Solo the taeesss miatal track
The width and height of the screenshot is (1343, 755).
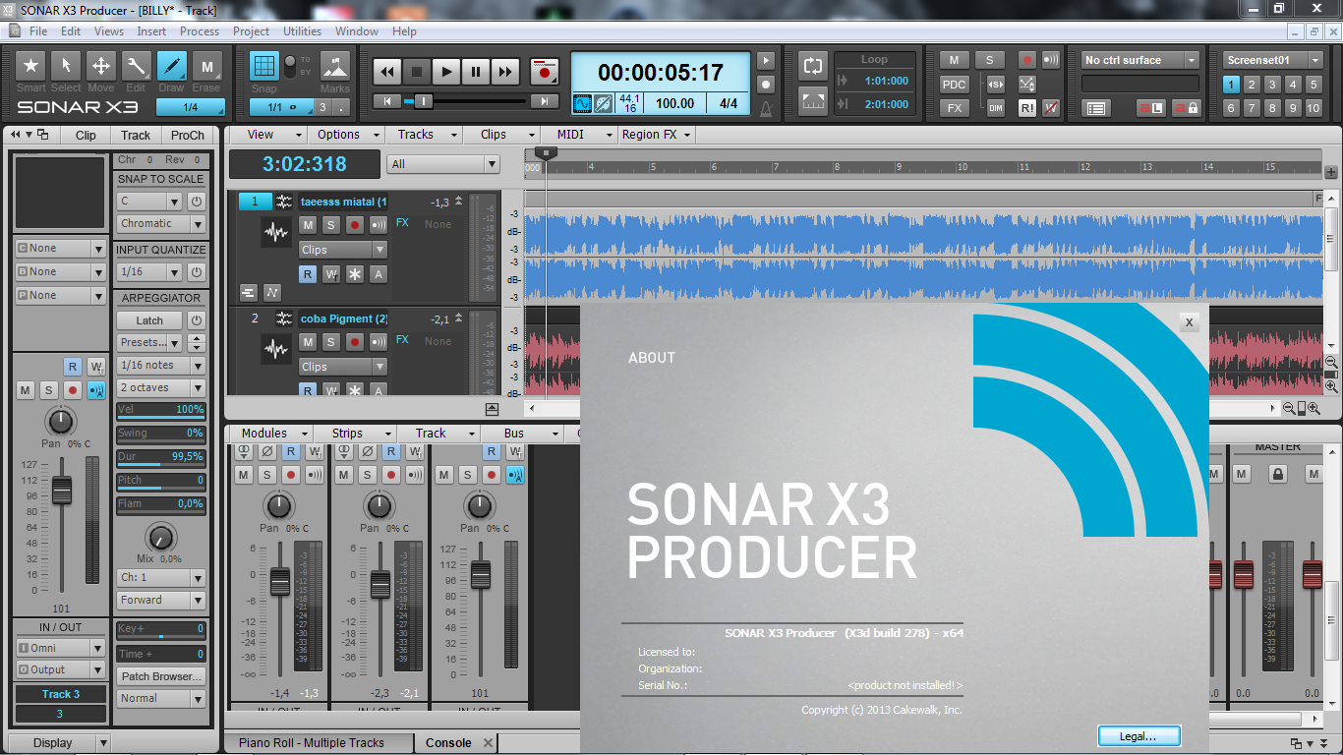331,225
